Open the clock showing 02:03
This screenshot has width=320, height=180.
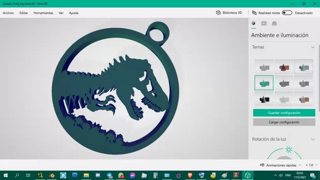click(x=300, y=175)
